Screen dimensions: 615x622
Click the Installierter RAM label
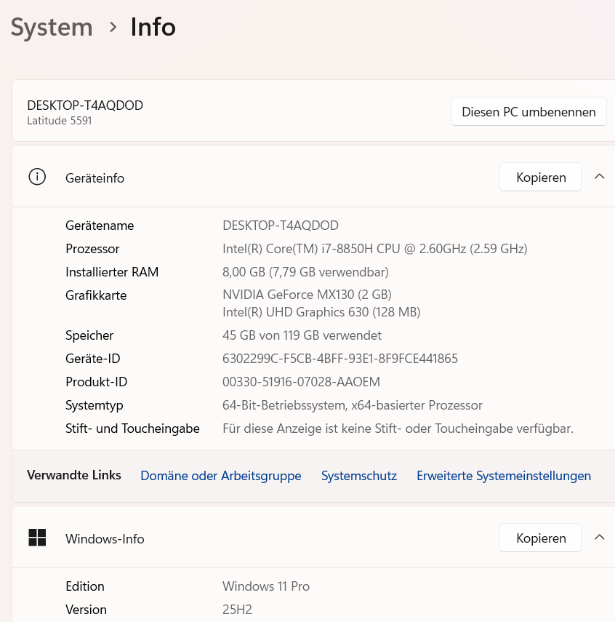point(112,272)
